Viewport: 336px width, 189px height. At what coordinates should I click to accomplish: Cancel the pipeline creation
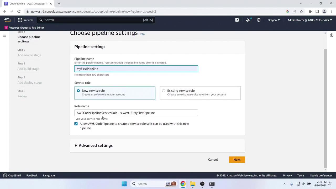click(x=213, y=160)
